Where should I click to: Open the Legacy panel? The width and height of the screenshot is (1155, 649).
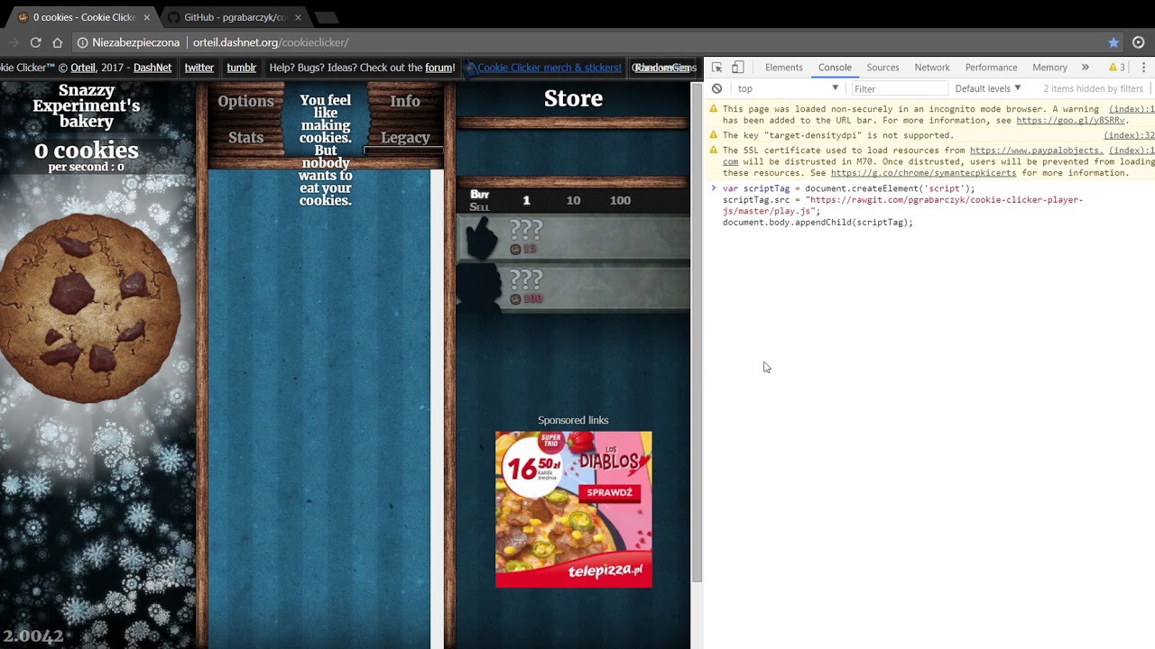coord(405,137)
